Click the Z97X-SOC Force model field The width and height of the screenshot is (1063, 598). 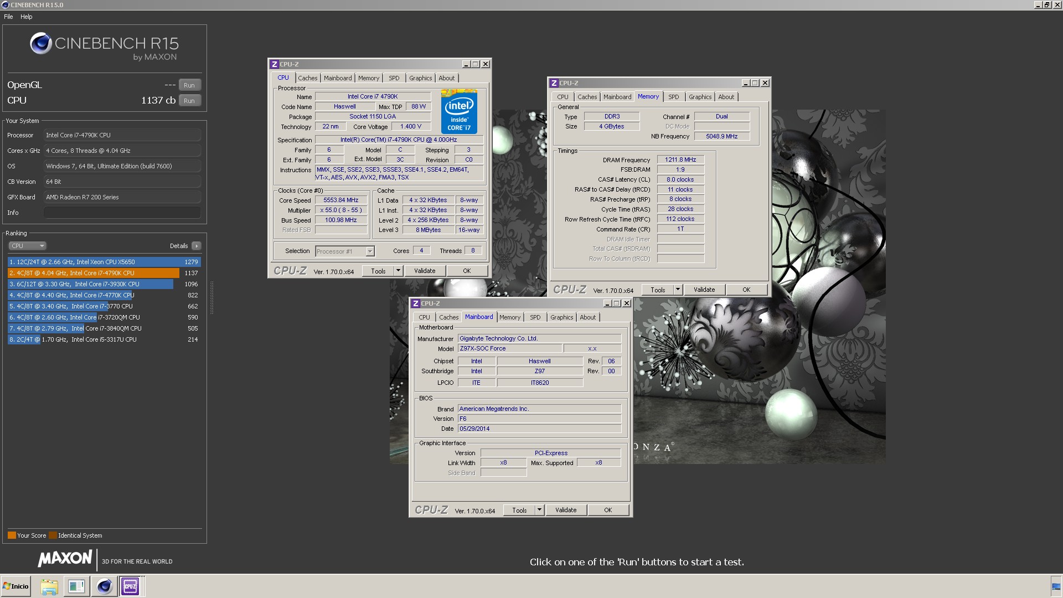510,348
